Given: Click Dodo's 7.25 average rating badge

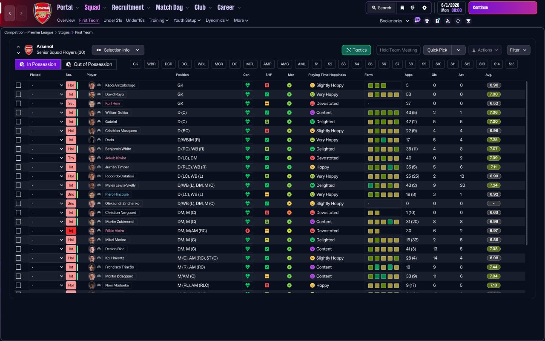Looking at the screenshot, I should point(494,140).
